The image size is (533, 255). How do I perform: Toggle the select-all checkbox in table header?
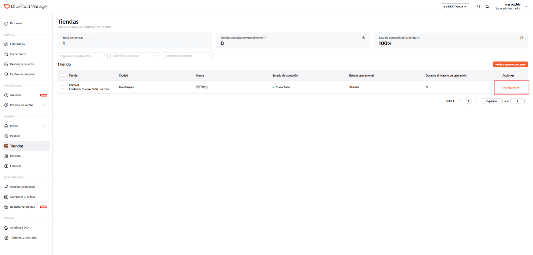tap(63, 75)
